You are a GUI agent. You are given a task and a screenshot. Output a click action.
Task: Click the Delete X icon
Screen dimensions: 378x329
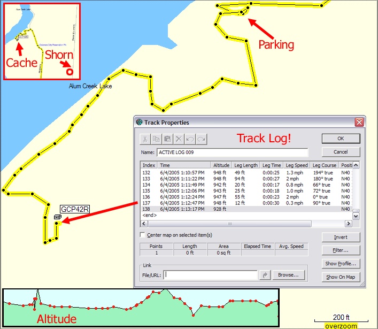[179, 139]
